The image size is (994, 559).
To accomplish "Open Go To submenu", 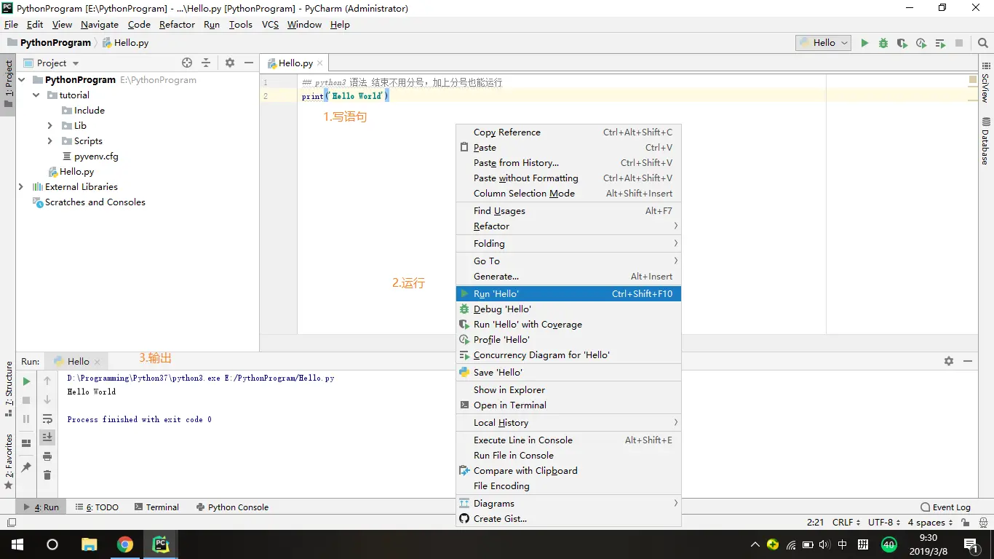I will pyautogui.click(x=568, y=261).
